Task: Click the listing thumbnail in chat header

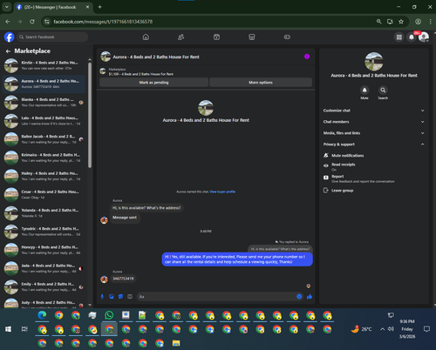Action: (106, 57)
